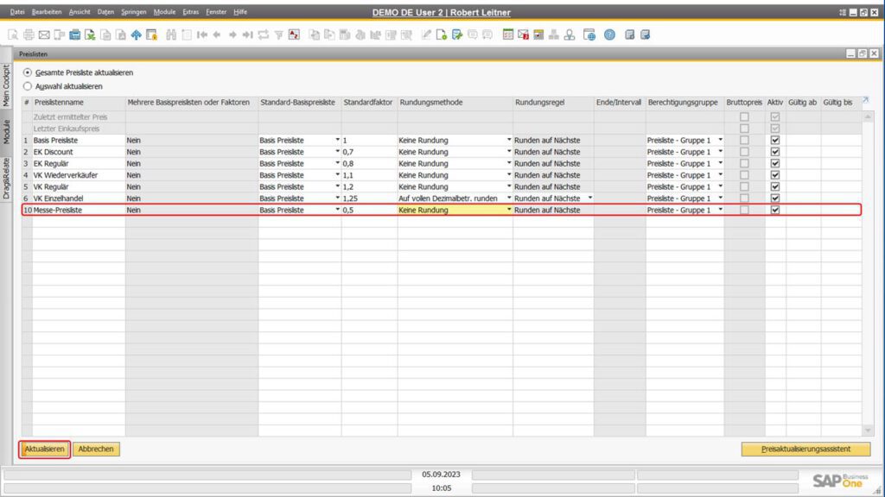Click the blue fax machine toolbar icon
The image size is (885, 497).
(74, 35)
